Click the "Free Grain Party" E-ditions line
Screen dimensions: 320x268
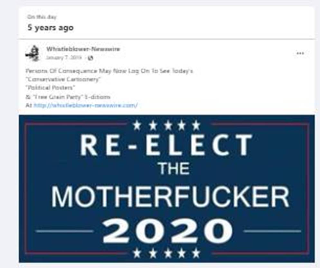(68, 97)
